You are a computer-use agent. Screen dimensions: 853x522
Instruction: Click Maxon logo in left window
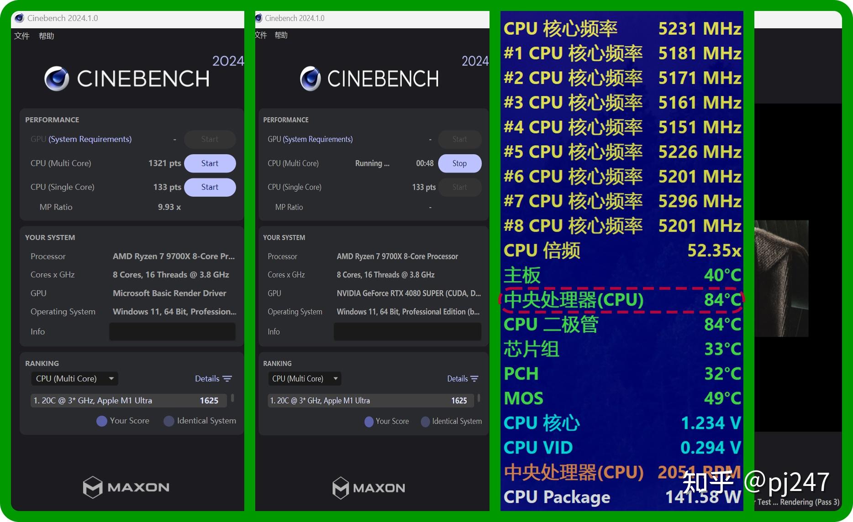[126, 487]
